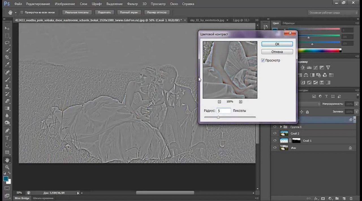
Task: Select the Path Selection tool
Action: pos(7,145)
